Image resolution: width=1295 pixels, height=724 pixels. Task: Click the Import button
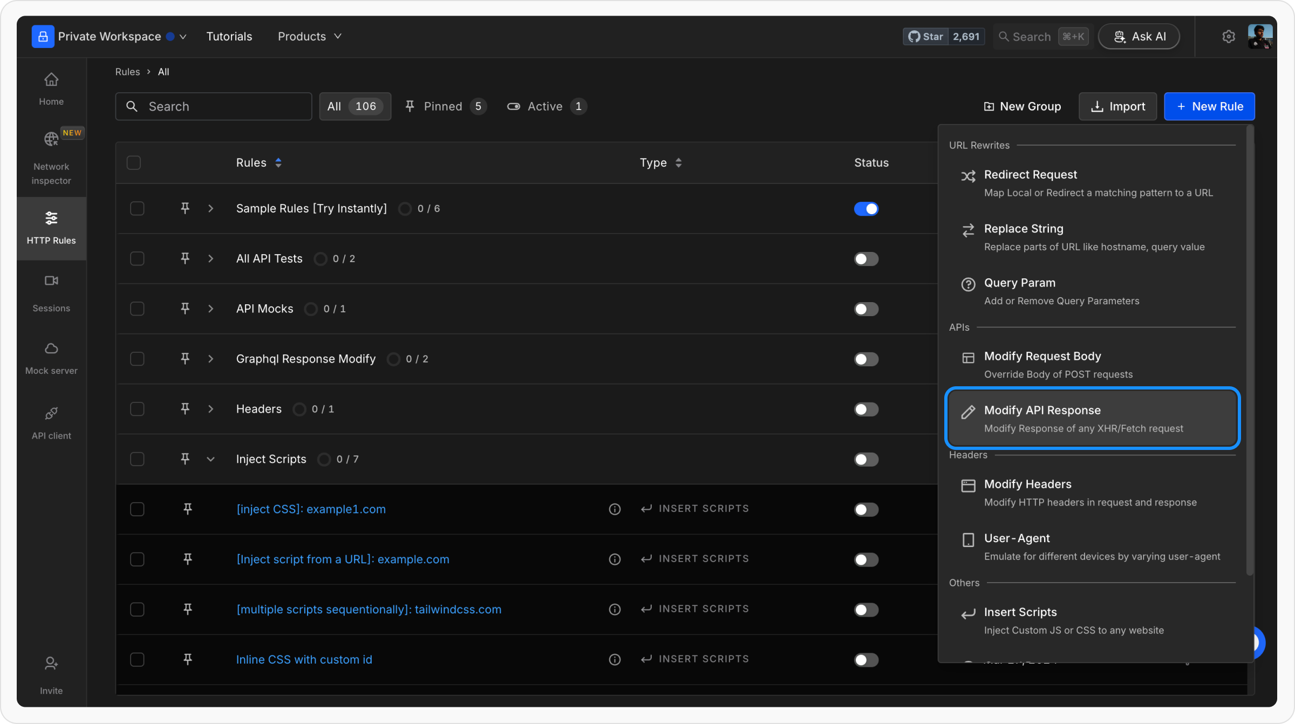pos(1117,106)
